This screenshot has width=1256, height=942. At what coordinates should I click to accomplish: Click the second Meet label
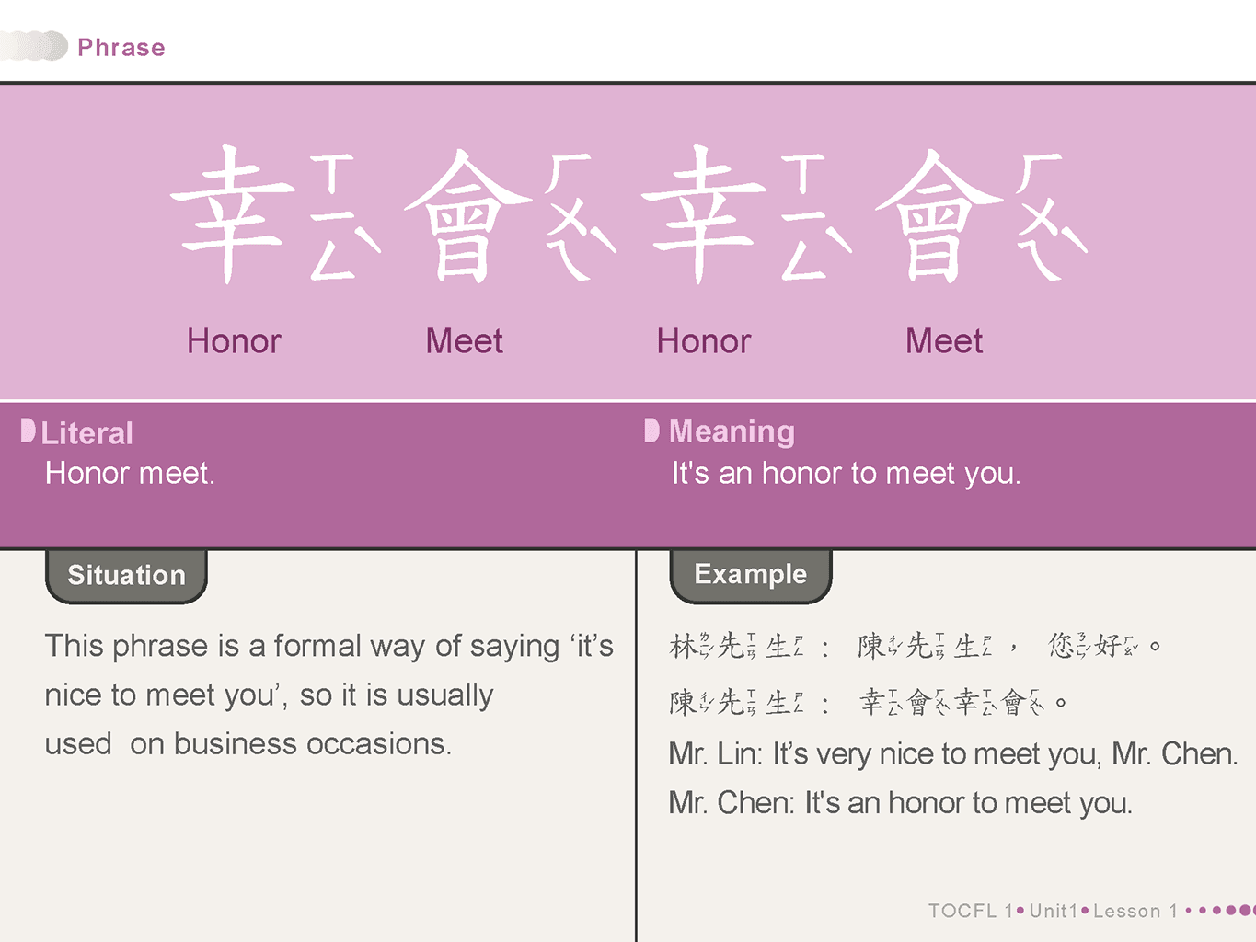[x=944, y=341]
